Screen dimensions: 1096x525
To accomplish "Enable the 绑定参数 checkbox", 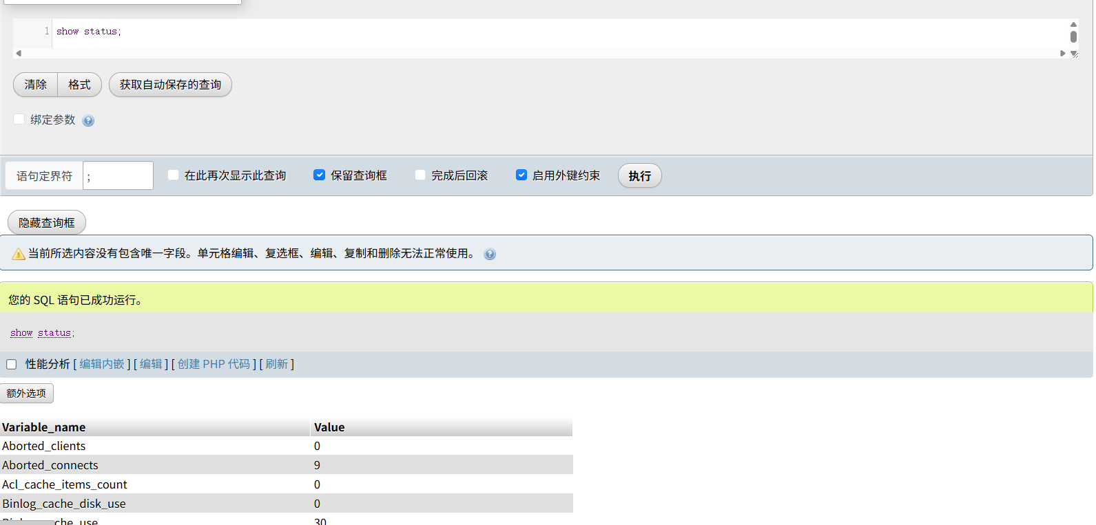I will click(19, 120).
